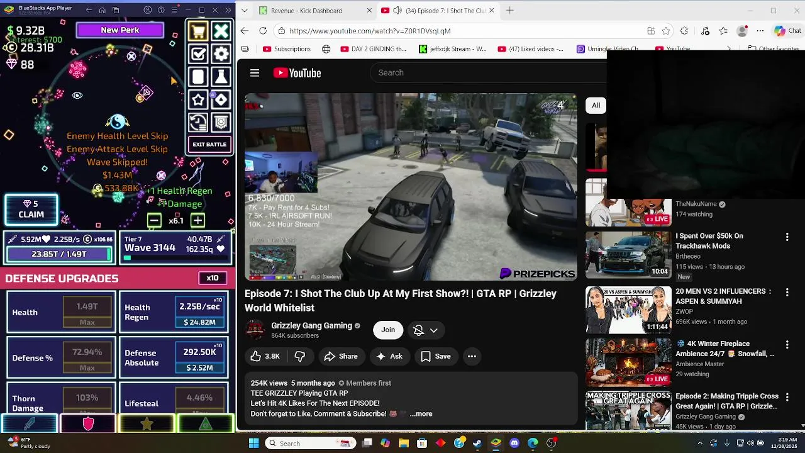Open options for Trackhawk Mods video
805x453 pixels.
787,237
